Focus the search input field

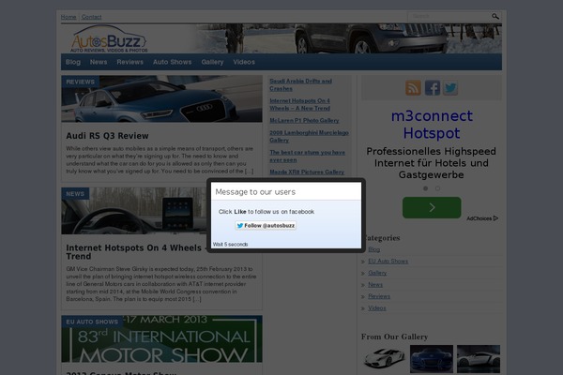449,16
